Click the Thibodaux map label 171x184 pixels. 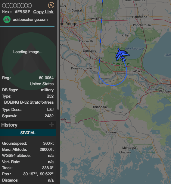[100, 107]
